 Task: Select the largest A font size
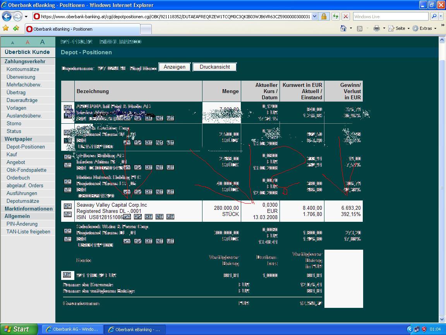(42, 42)
